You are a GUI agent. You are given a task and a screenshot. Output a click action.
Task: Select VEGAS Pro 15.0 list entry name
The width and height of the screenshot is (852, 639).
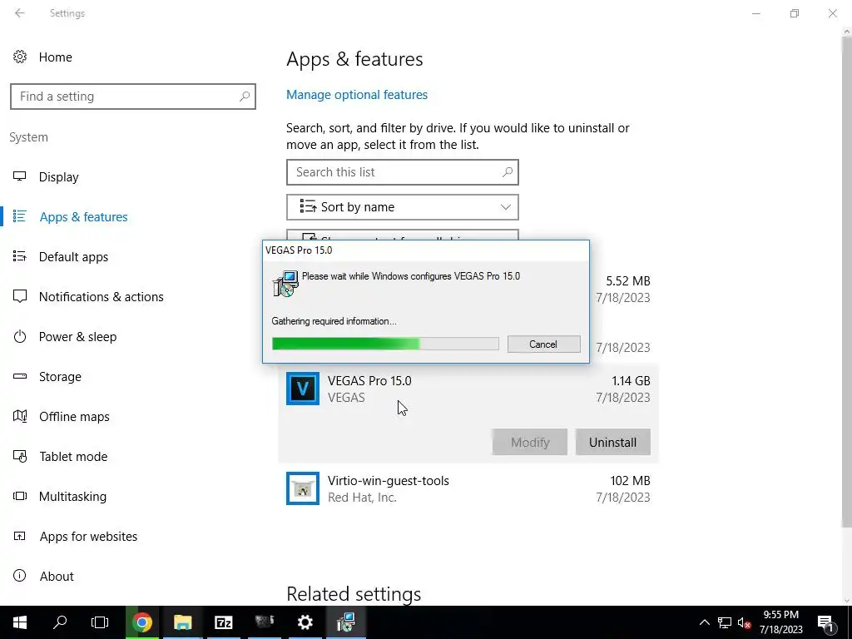point(369,381)
